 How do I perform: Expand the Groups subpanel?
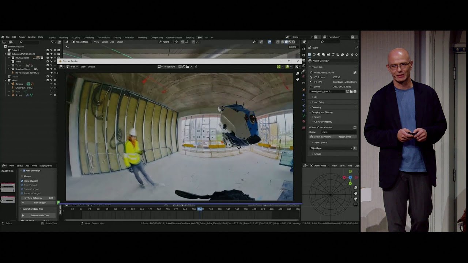click(x=317, y=154)
